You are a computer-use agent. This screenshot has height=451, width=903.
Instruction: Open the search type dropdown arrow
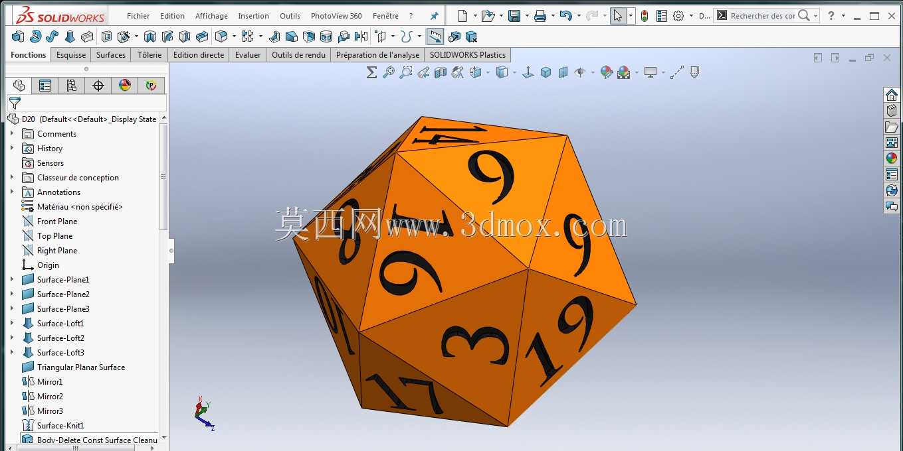(815, 16)
